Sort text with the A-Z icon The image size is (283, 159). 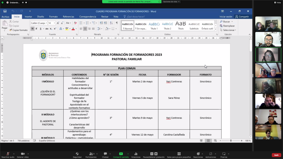(111, 23)
